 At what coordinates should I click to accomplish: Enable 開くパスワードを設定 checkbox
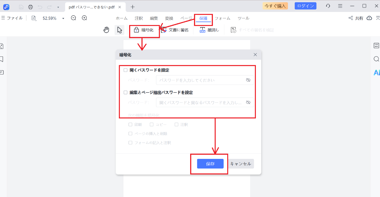126,70
